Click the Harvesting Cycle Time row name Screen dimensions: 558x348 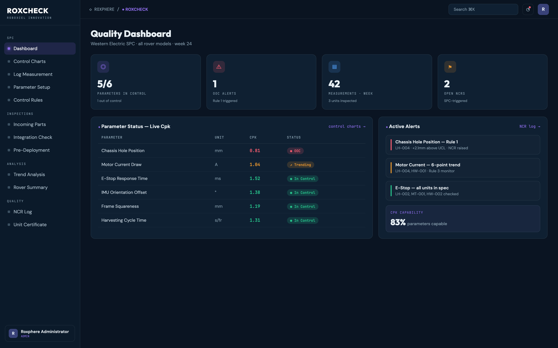coord(124,220)
